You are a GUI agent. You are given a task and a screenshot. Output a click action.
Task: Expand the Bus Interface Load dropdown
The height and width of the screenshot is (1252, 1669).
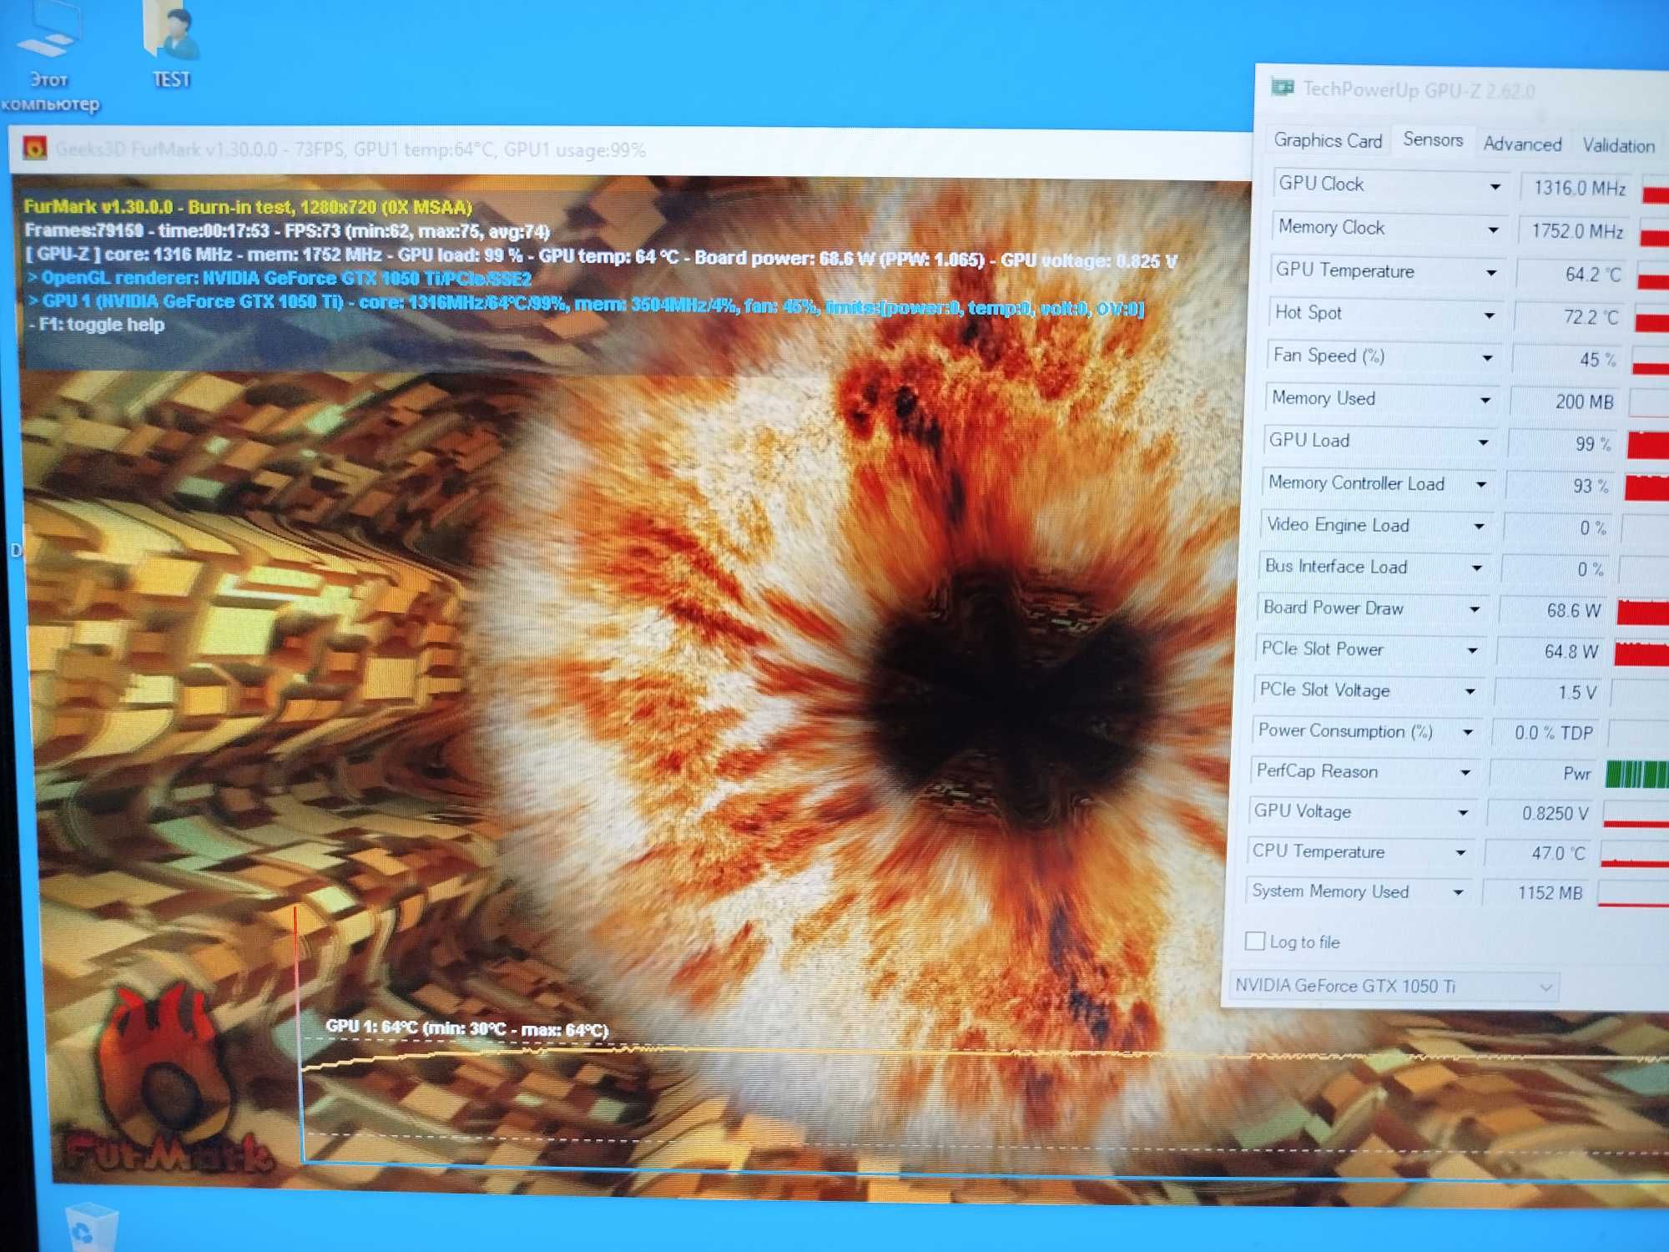coord(1477,568)
